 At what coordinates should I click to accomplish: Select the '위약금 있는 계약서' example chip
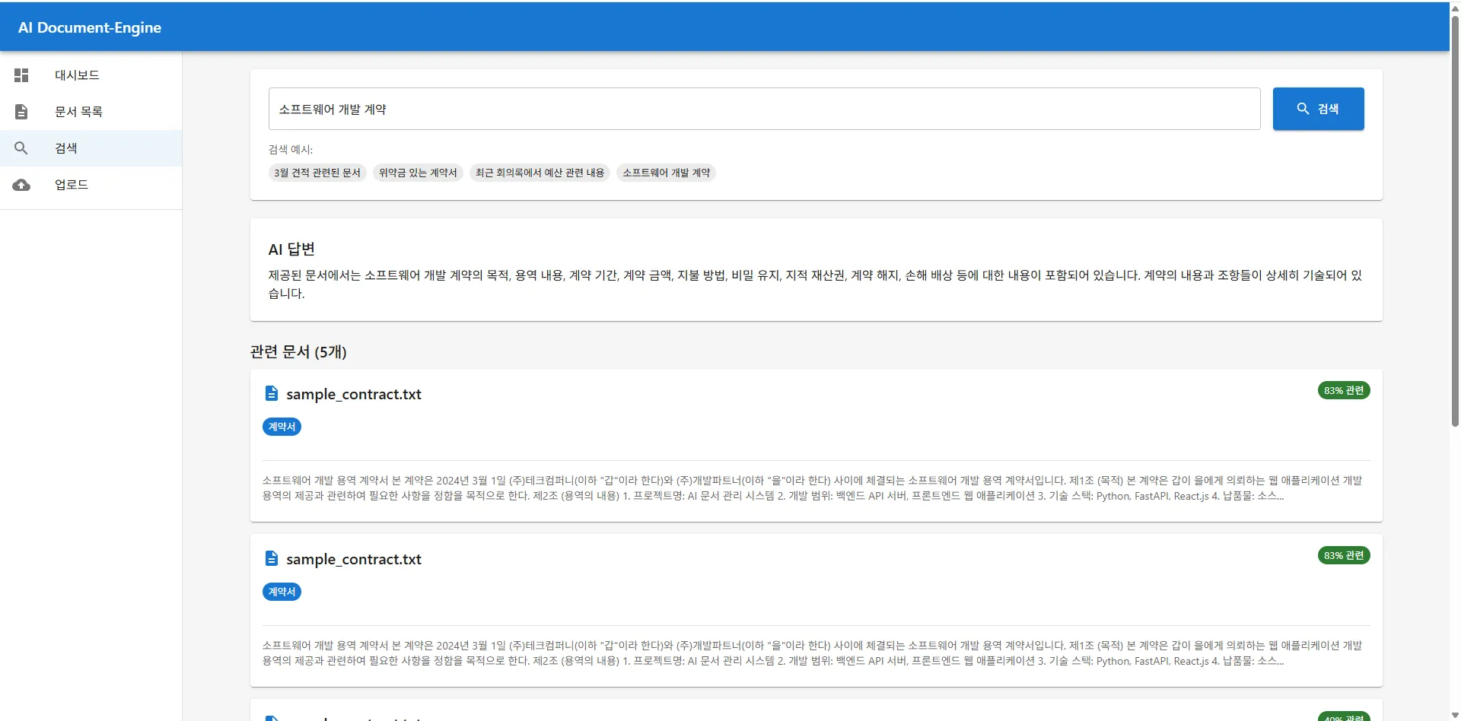[418, 173]
